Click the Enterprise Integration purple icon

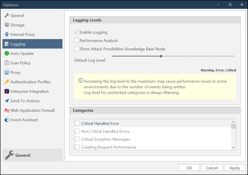[7, 91]
